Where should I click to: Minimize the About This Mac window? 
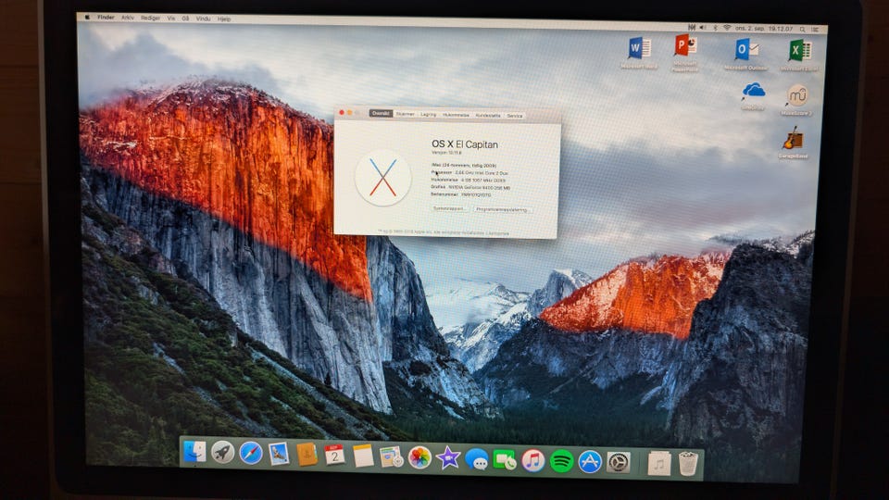[350, 113]
